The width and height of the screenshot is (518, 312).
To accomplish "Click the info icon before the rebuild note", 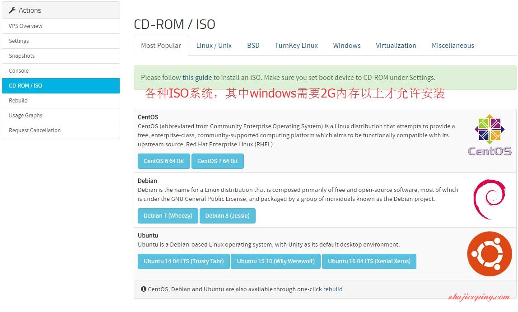I will (143, 289).
